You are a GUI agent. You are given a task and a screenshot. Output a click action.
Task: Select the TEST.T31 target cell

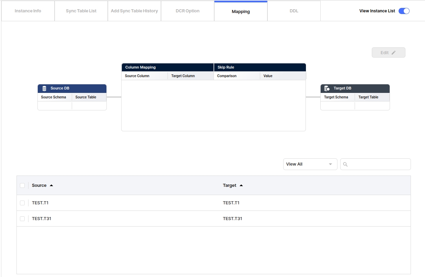point(232,219)
